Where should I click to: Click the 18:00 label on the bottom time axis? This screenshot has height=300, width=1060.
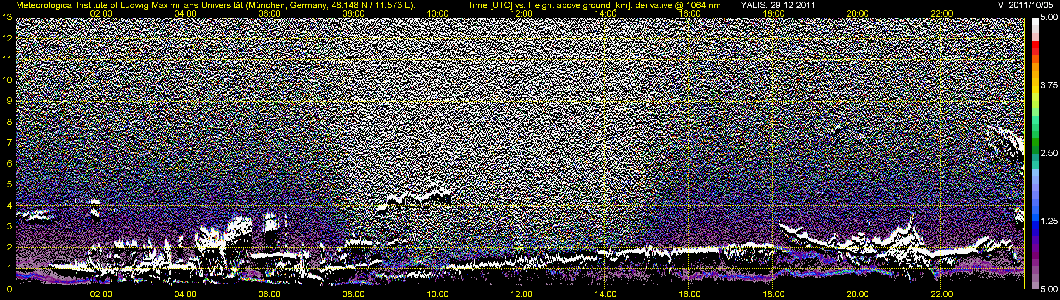(773, 294)
